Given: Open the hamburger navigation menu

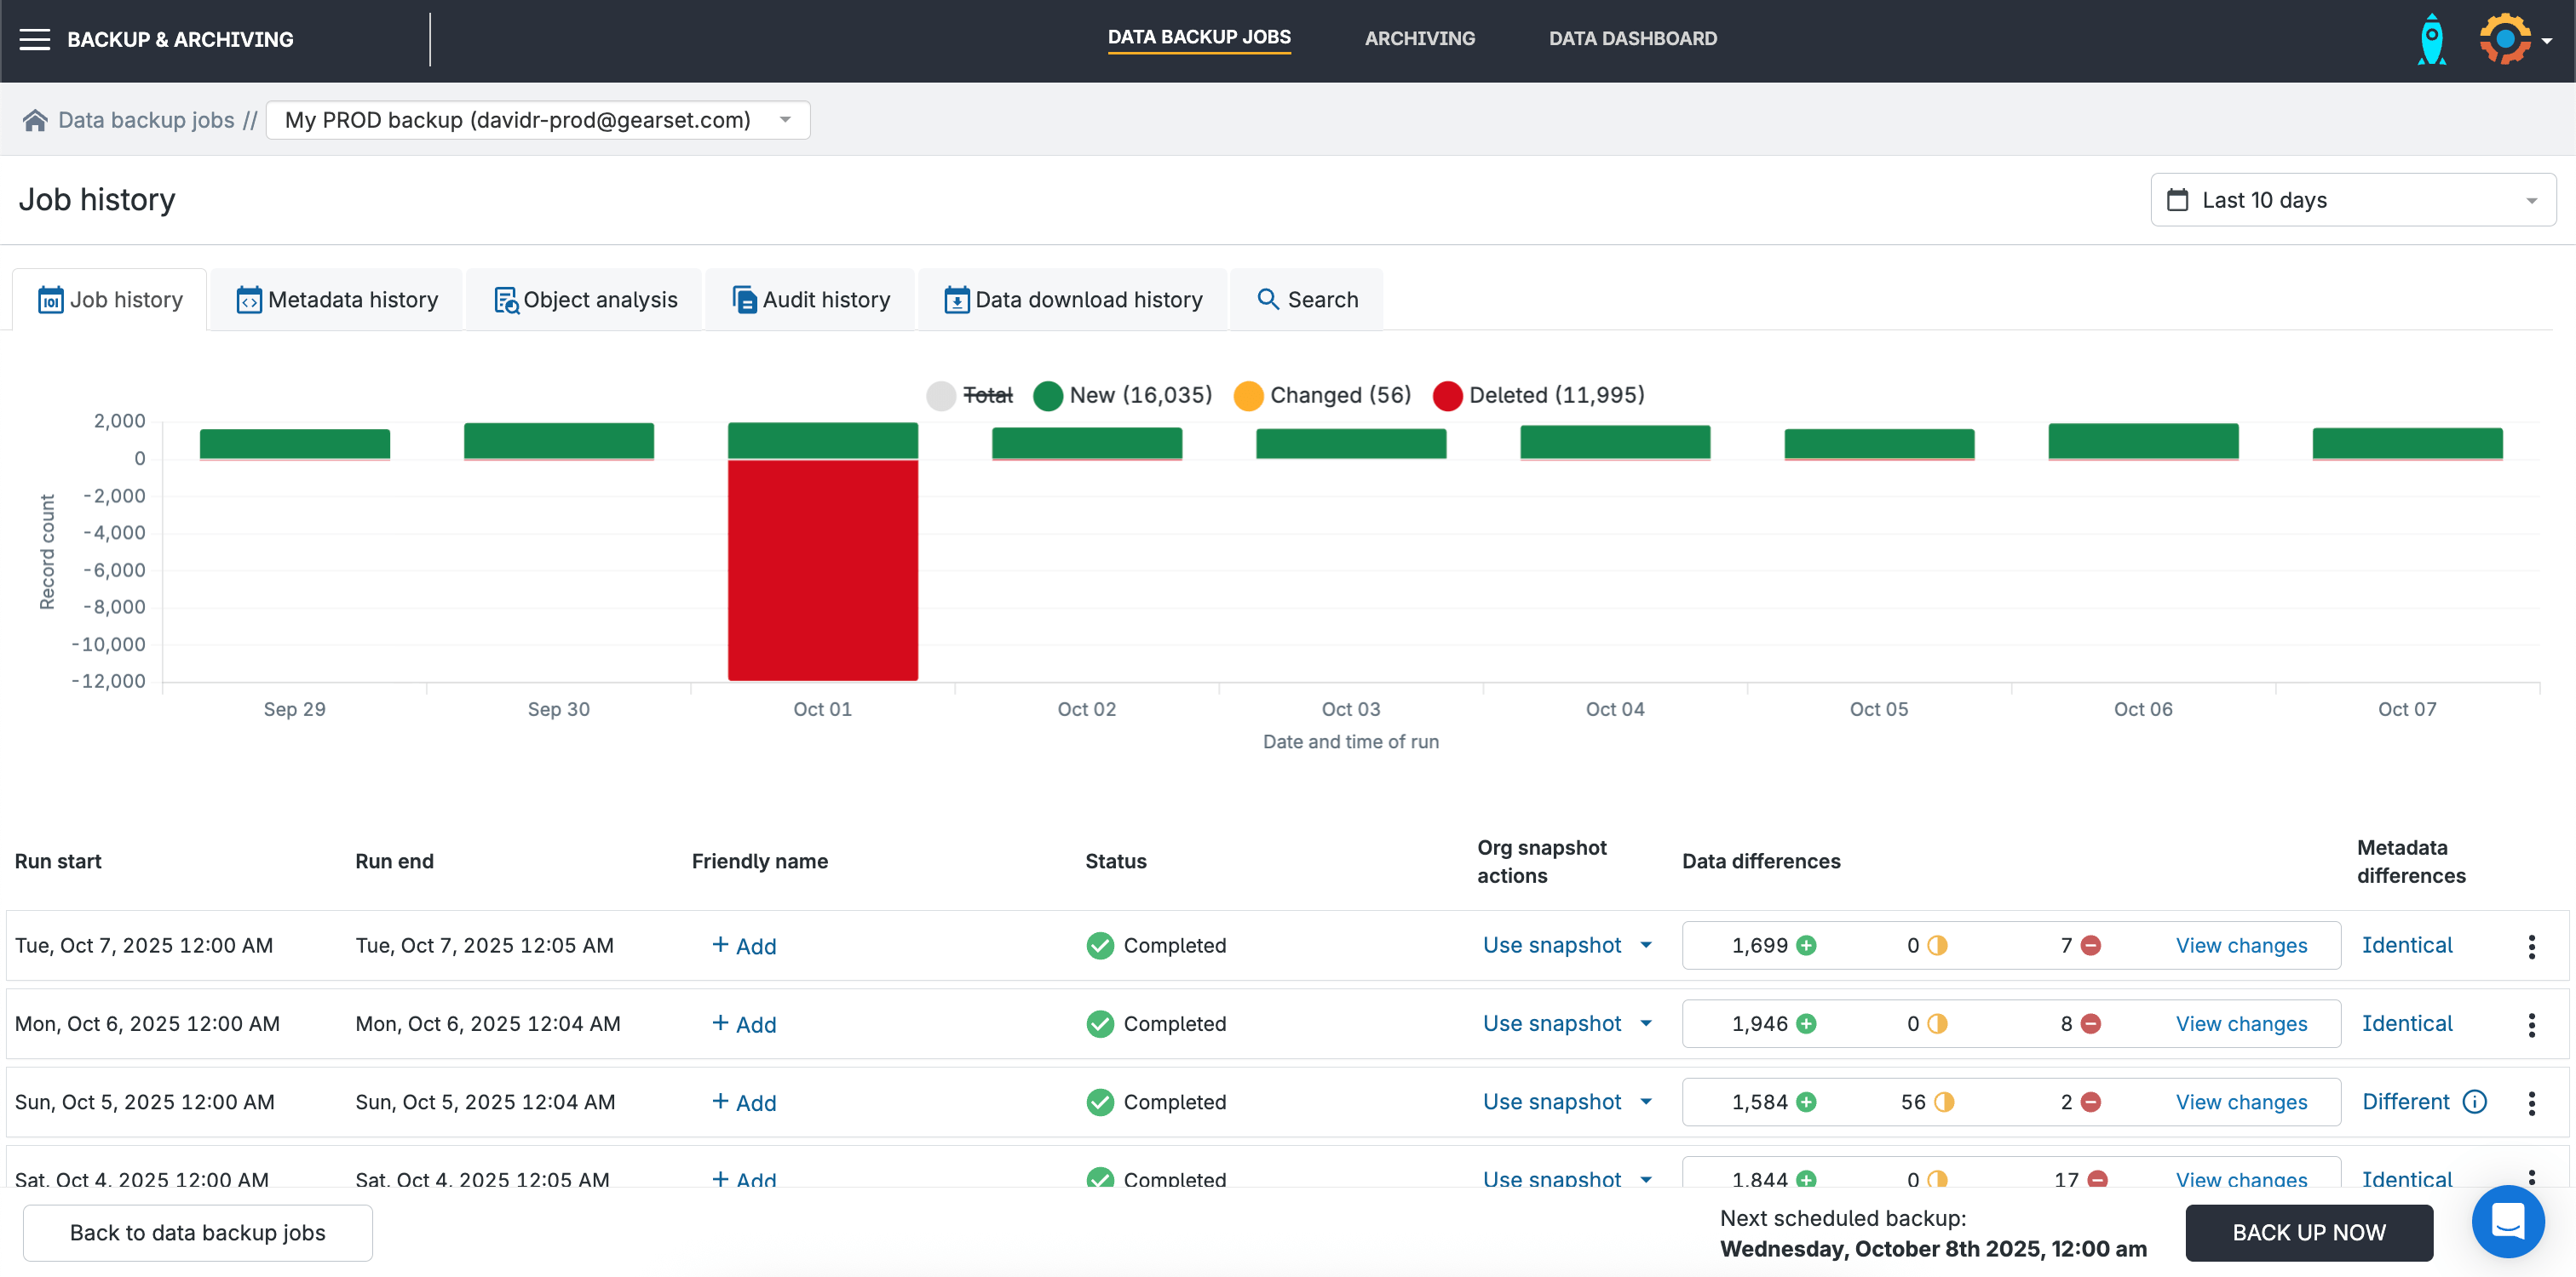Looking at the screenshot, I should (x=35, y=40).
